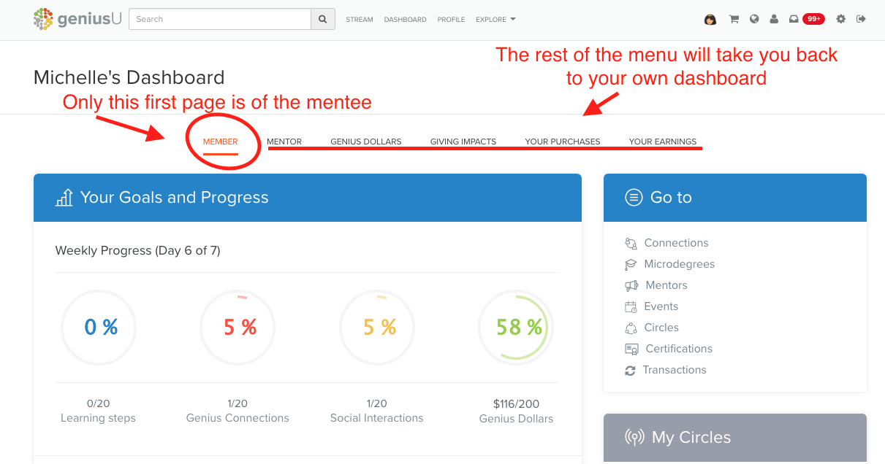The height and width of the screenshot is (464, 885).
Task: Type in the Search field
Action: (x=219, y=19)
